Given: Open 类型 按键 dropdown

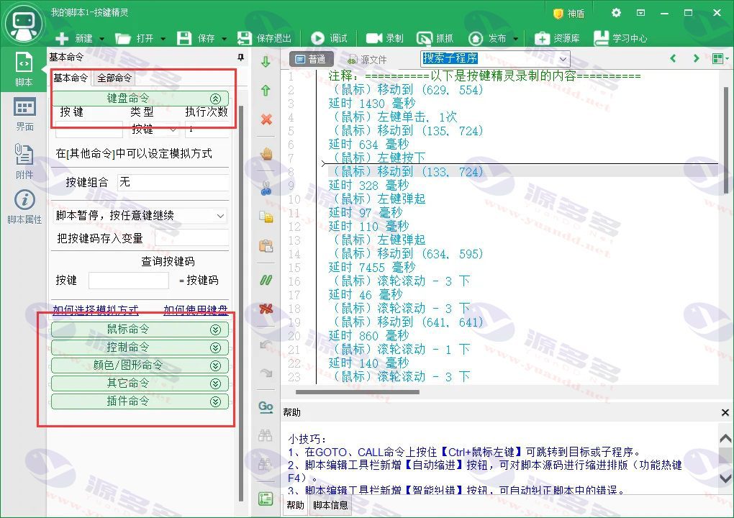Looking at the screenshot, I should tap(154, 129).
